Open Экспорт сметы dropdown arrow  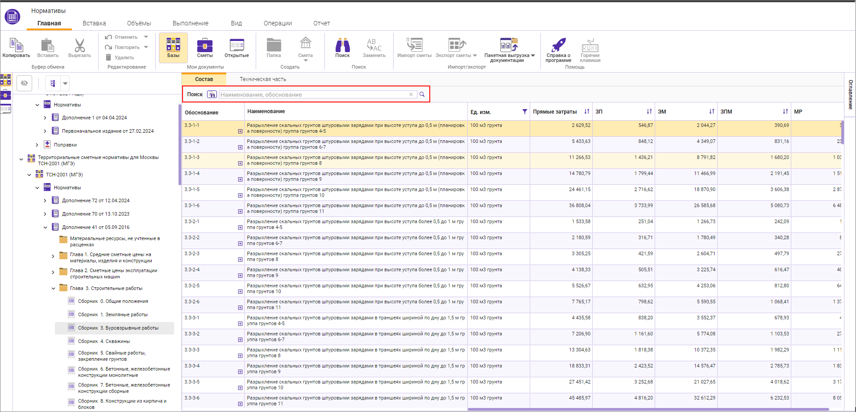[x=475, y=56]
